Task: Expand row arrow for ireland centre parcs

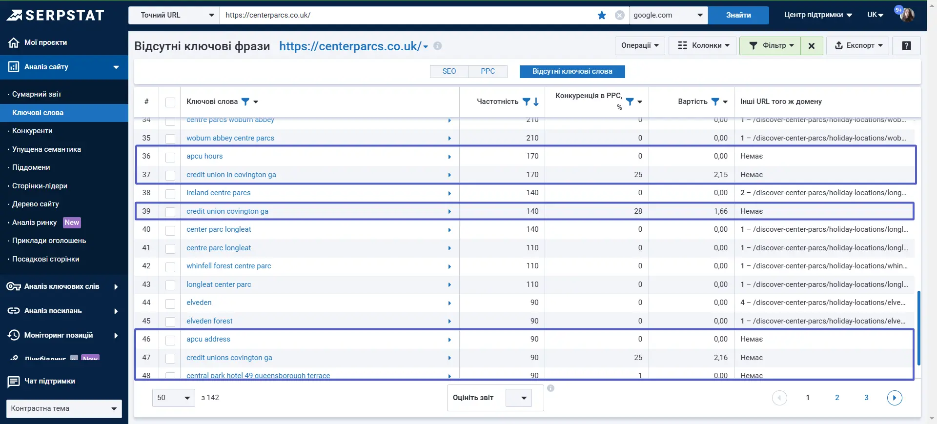Action: click(x=449, y=193)
